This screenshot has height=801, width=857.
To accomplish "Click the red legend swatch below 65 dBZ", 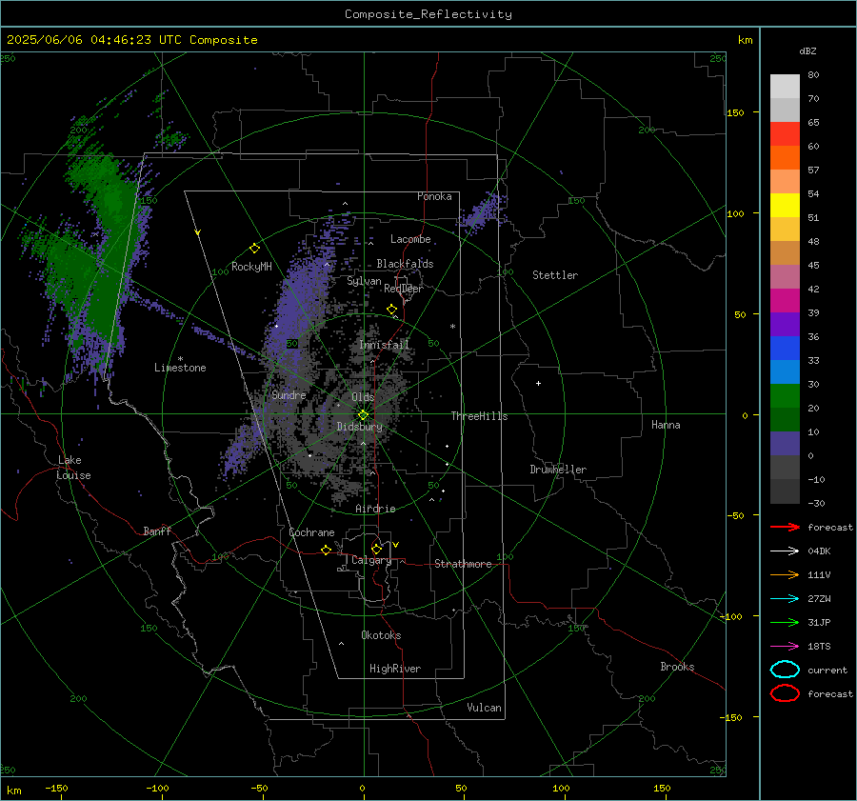I will (x=785, y=133).
